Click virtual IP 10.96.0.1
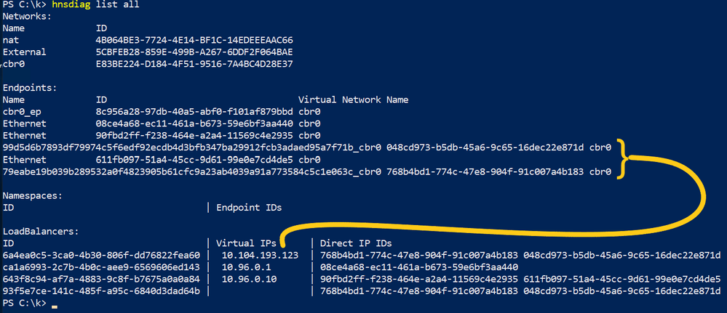Image resolution: width=727 pixels, height=313 pixels. [245, 267]
